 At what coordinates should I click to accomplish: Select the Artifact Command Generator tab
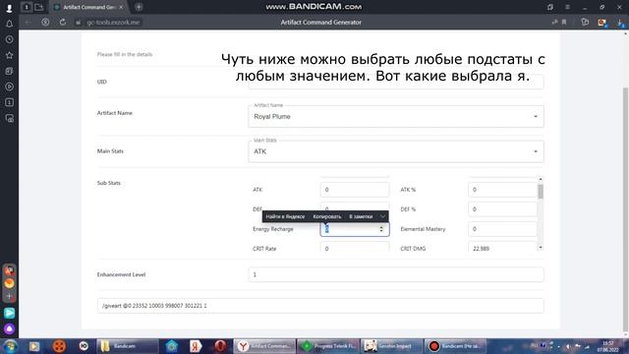(88, 7)
